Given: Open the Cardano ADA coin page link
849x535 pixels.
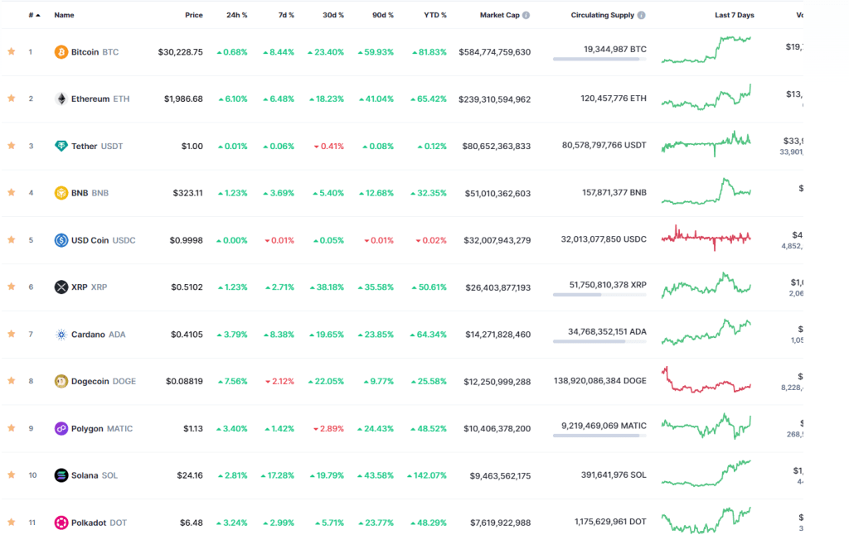Looking at the screenshot, I should (x=98, y=335).
